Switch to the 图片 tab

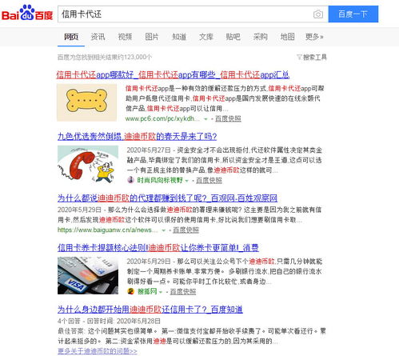tap(152, 37)
